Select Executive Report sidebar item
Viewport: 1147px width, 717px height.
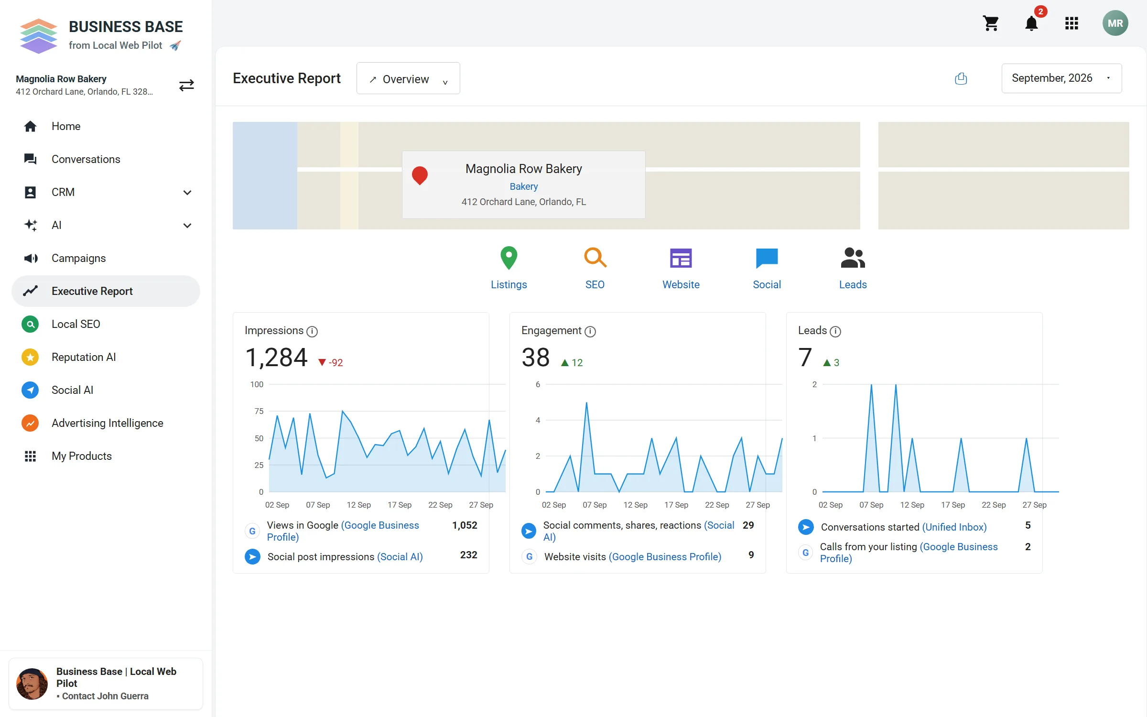click(x=106, y=291)
